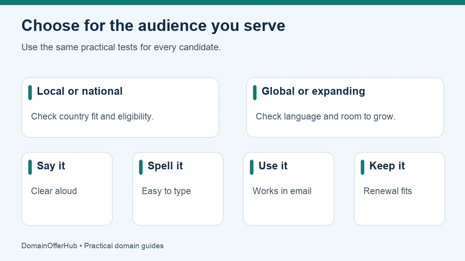Click the 'Renewal fits' text
The width and height of the screenshot is (465, 261).
point(388,191)
